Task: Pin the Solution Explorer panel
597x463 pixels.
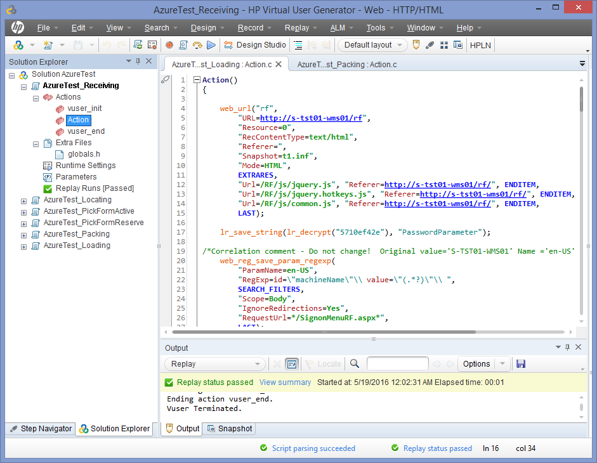Action: [138, 62]
